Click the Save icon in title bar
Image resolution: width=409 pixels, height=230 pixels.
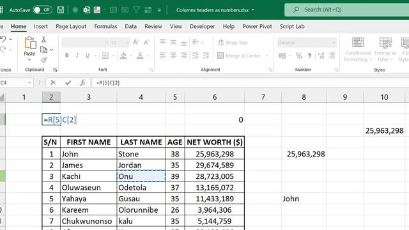(x=61, y=10)
